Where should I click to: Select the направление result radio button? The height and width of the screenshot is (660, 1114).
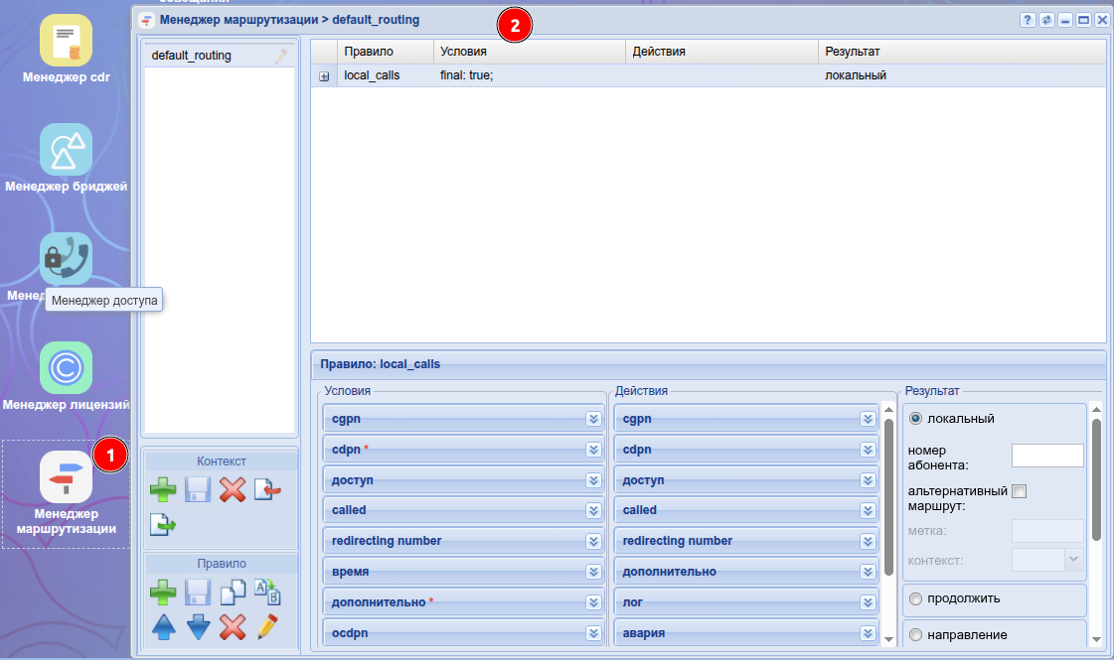click(x=916, y=635)
